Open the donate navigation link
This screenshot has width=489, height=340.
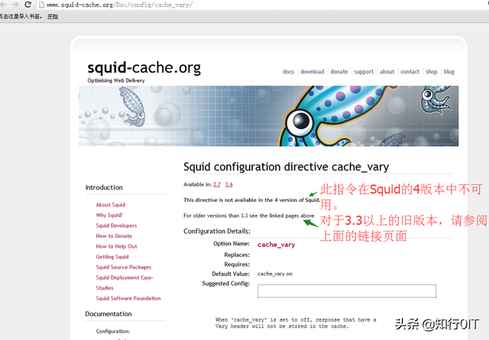(339, 72)
